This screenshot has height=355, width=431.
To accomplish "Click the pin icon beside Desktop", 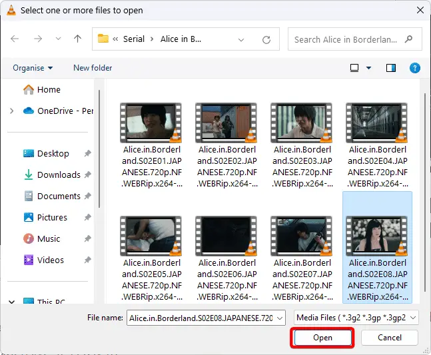I will point(87,153).
